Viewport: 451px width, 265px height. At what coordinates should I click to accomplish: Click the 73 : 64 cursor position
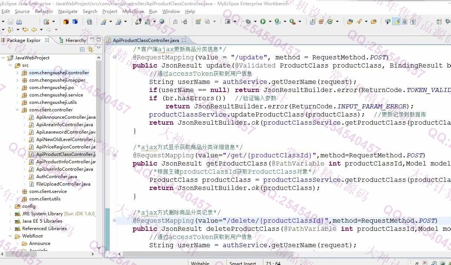click(273, 263)
